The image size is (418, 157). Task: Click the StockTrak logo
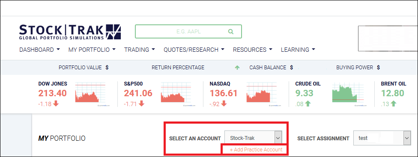click(x=70, y=32)
